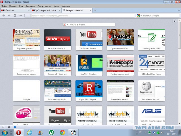The height and width of the screenshot is (136, 181).
Task: Open uTorrent from the taskbar
Action: pos(51,133)
